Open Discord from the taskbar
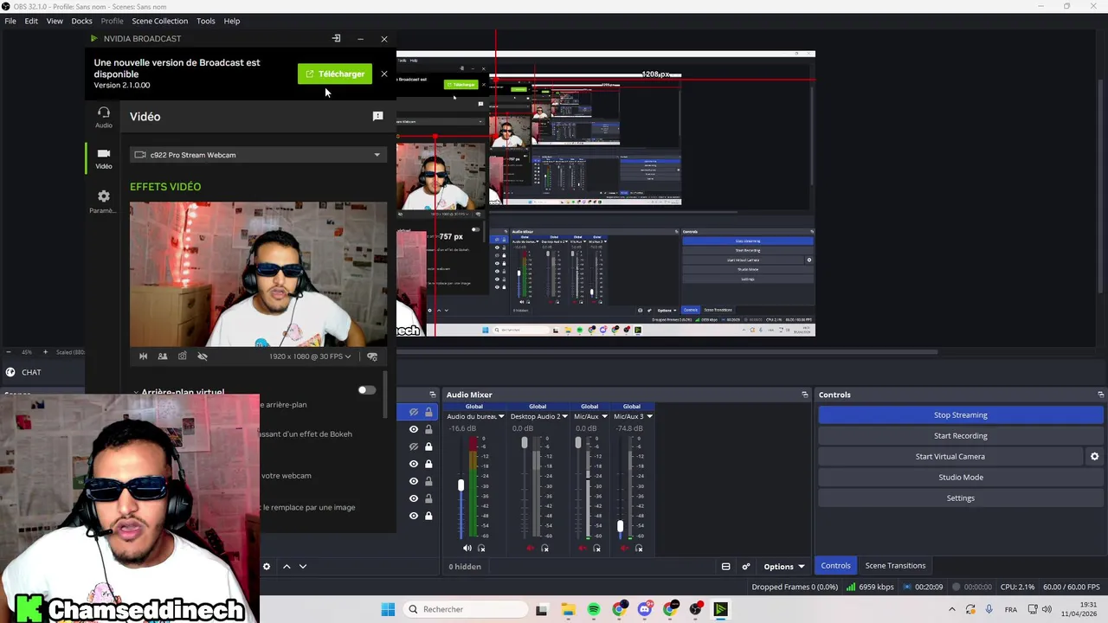The height and width of the screenshot is (623, 1108). pyautogui.click(x=644, y=609)
